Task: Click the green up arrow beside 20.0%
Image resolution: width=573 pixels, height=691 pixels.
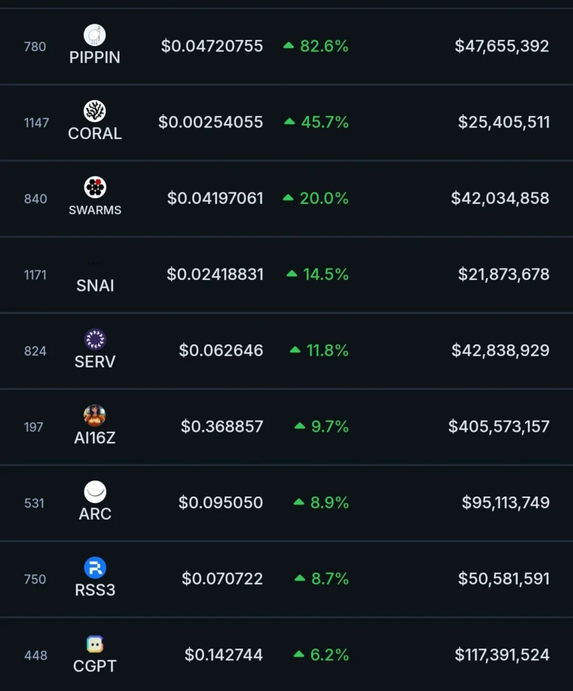Action: pyautogui.click(x=288, y=198)
